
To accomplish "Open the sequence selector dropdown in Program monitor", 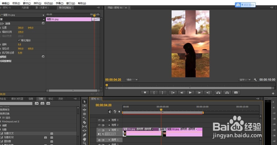I will [126, 8].
